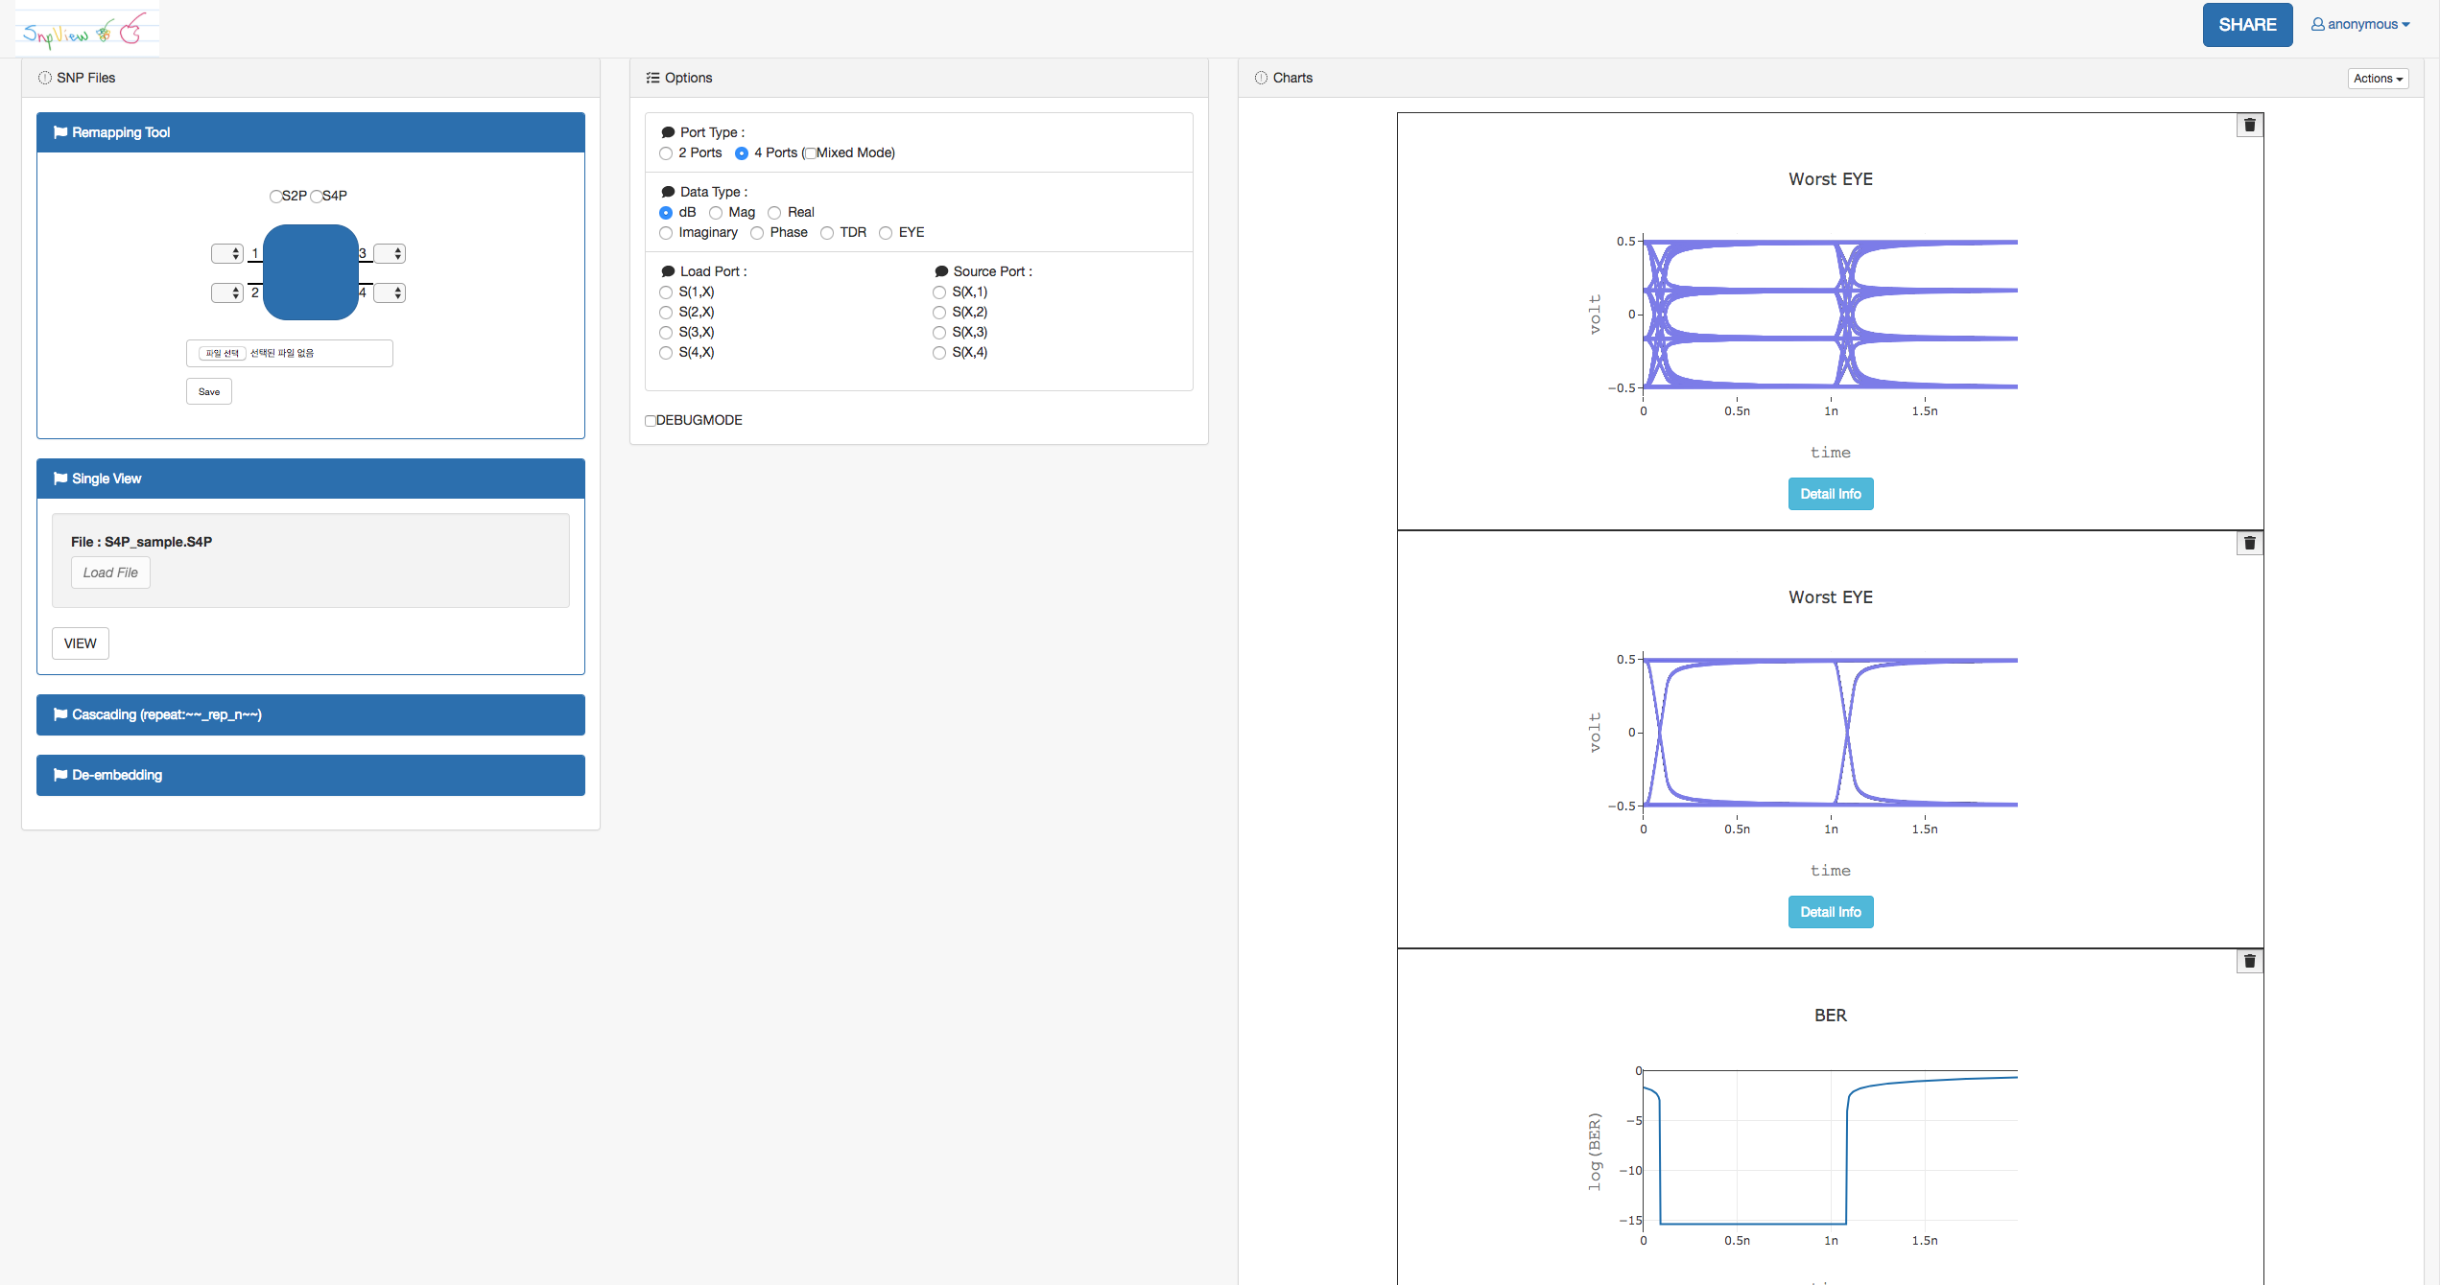Click the trash icon on the first Worst EYE chart

coord(2249,125)
